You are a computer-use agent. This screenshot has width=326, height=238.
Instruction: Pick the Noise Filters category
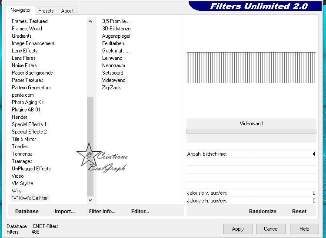tap(24, 65)
